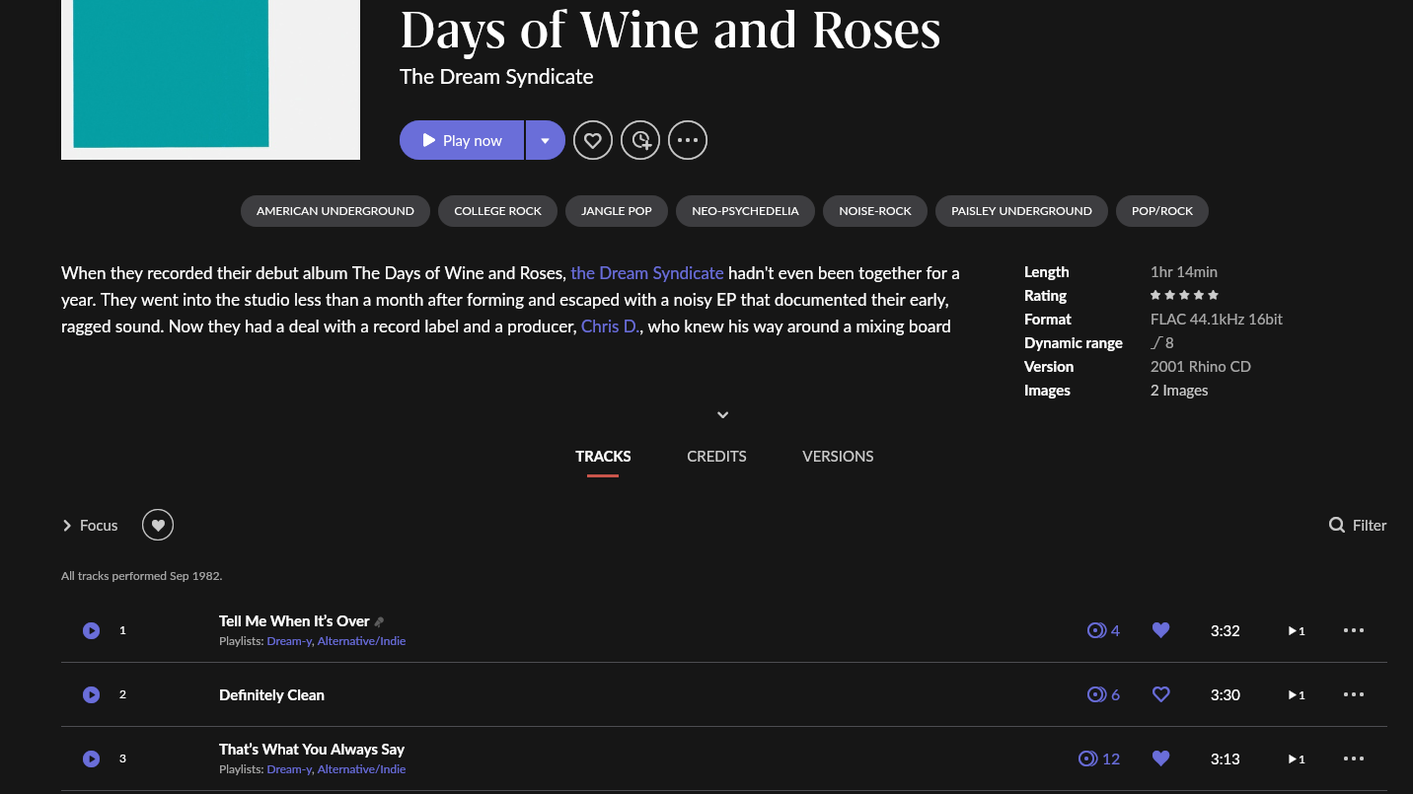Screen dimensions: 1413x794
Task: Open more options for Definitely Clean
Action: click(x=1354, y=694)
